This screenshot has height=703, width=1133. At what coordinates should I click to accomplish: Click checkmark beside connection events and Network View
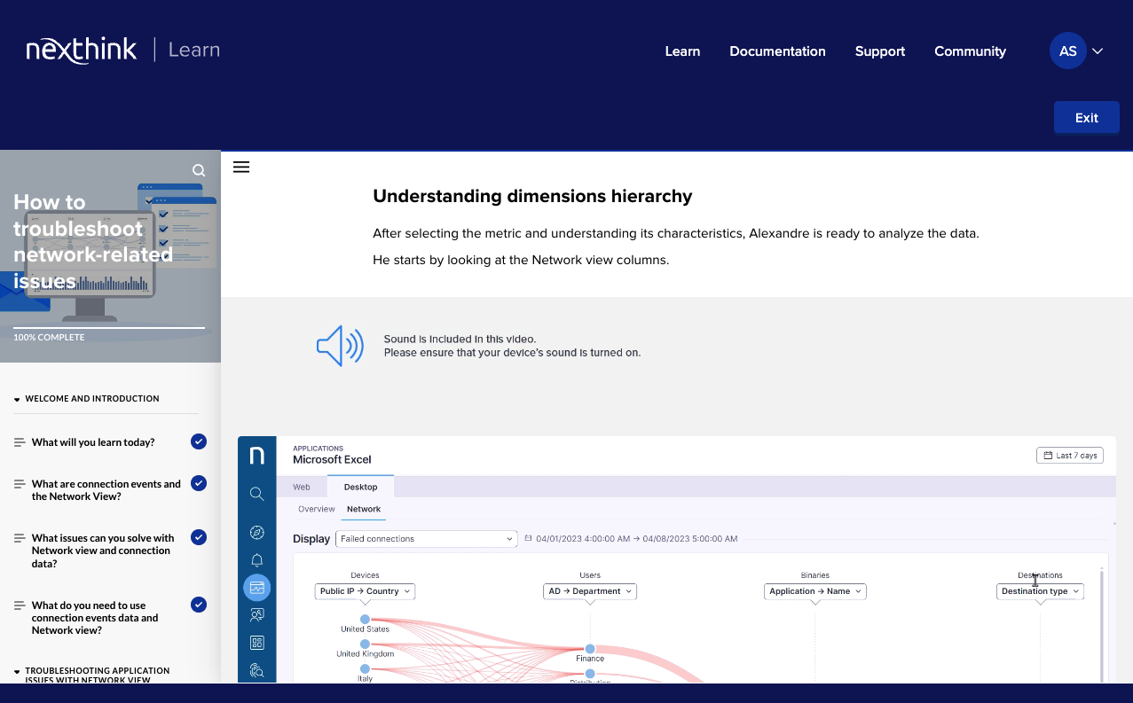[199, 483]
